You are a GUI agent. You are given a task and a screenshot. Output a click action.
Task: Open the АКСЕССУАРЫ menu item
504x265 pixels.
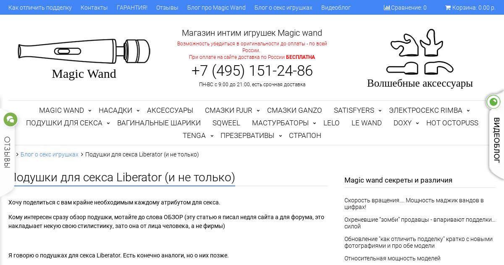coord(170,110)
